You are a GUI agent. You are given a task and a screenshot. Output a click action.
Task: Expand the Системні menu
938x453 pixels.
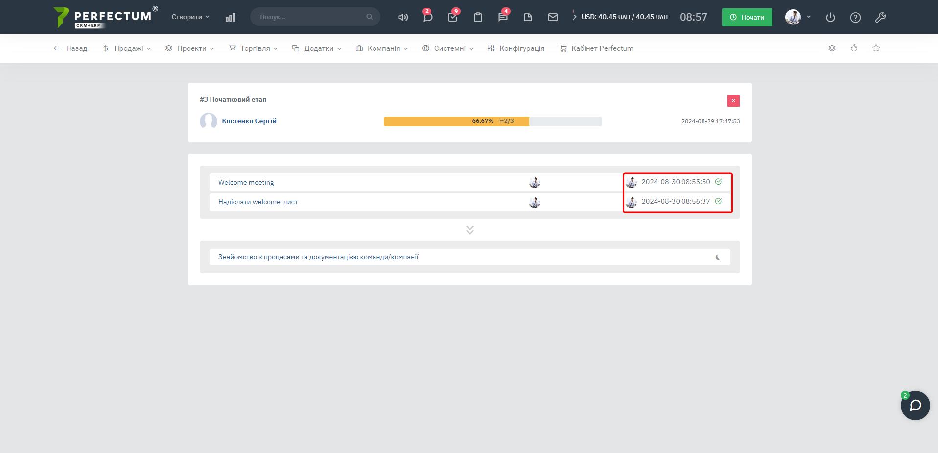point(448,48)
